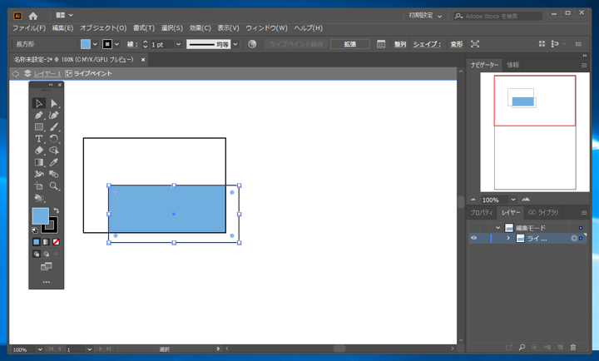Select the Pen tool

(x=39, y=116)
